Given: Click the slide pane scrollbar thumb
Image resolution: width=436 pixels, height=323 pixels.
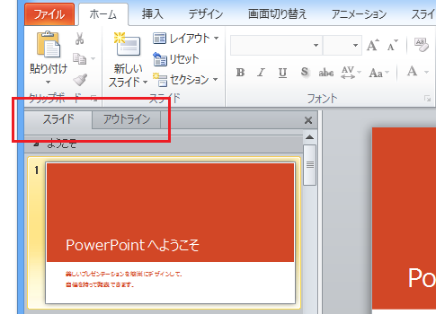Looking at the screenshot, I should 310,165.
